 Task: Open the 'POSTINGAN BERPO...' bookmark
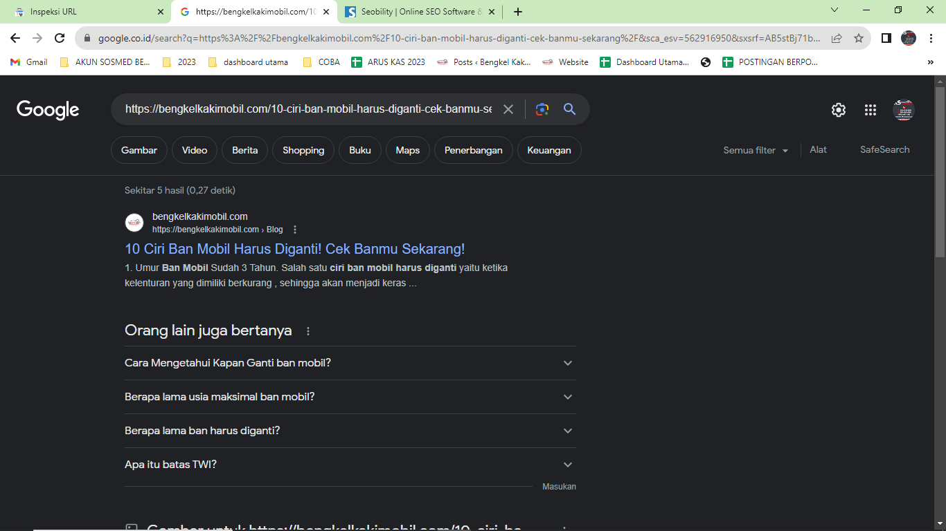770,62
